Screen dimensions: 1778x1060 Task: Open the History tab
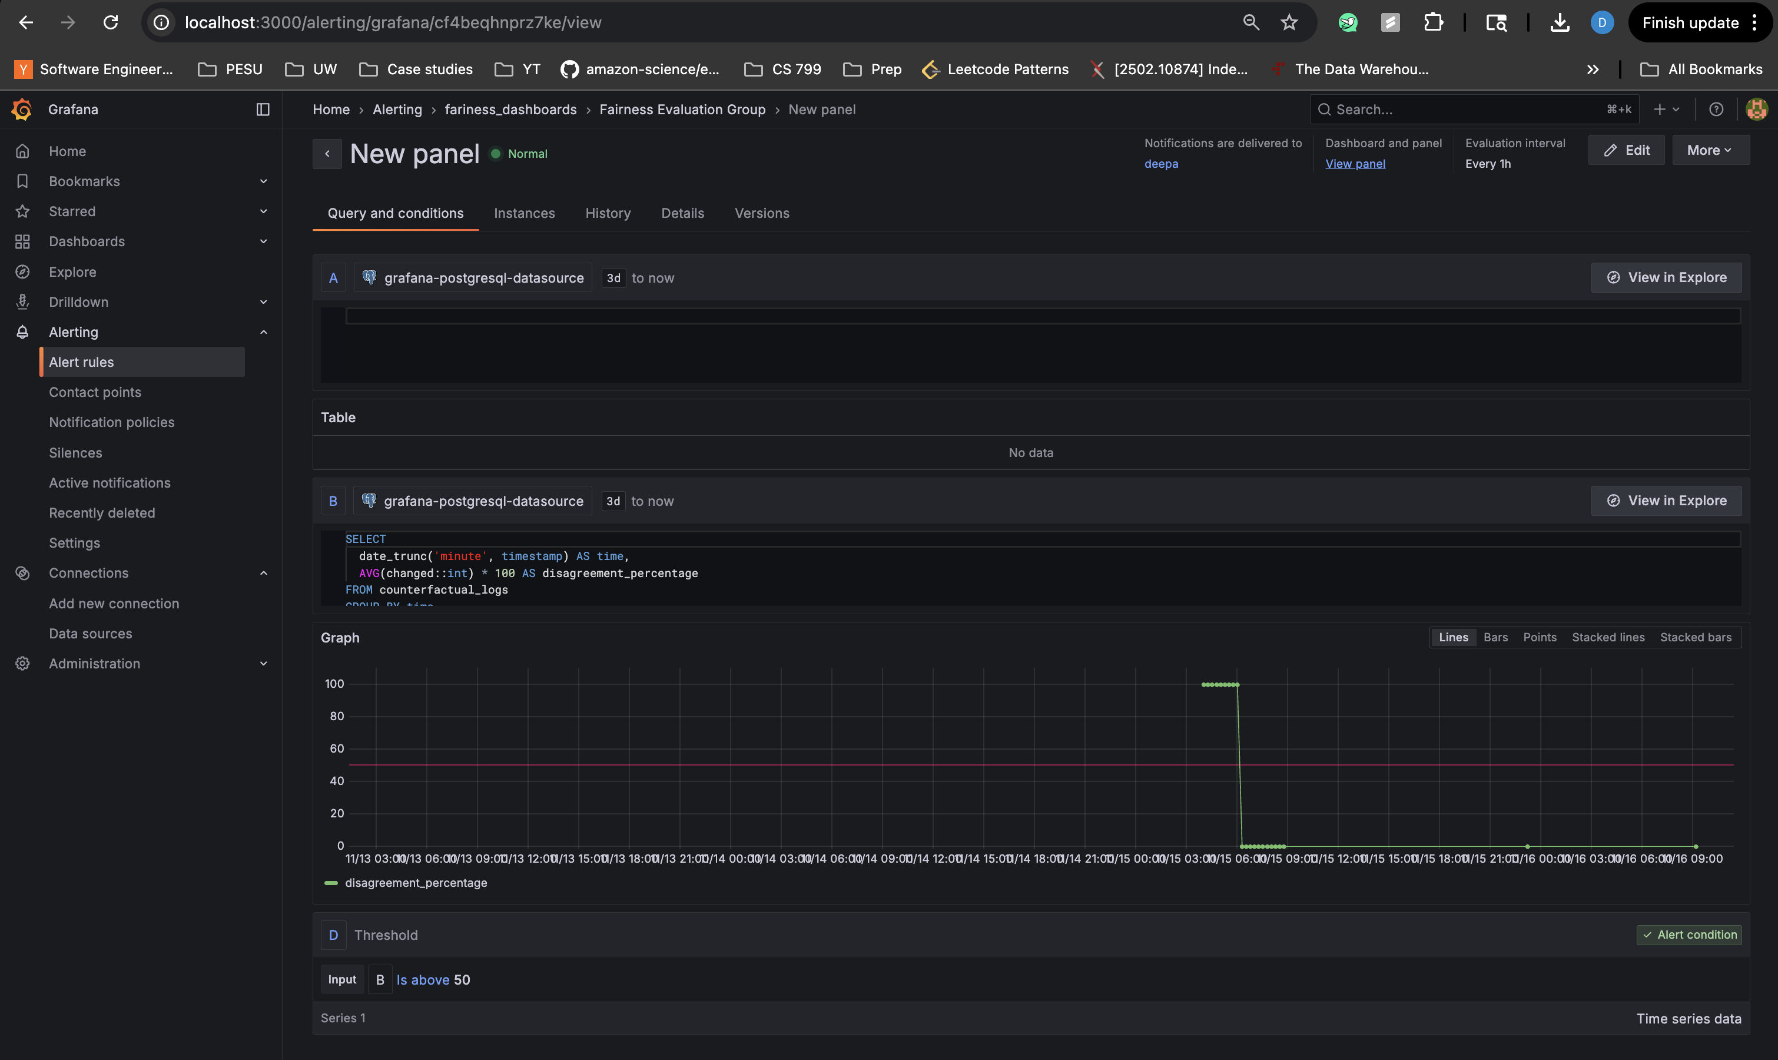click(608, 213)
